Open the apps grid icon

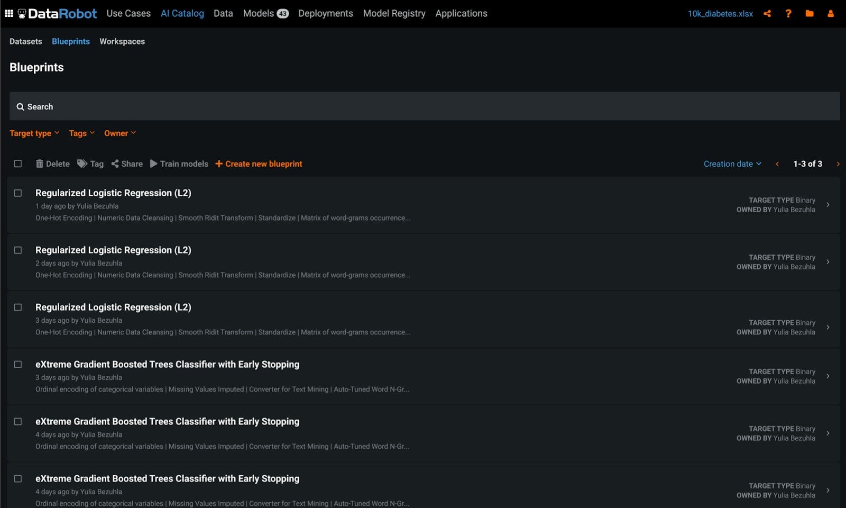point(9,13)
